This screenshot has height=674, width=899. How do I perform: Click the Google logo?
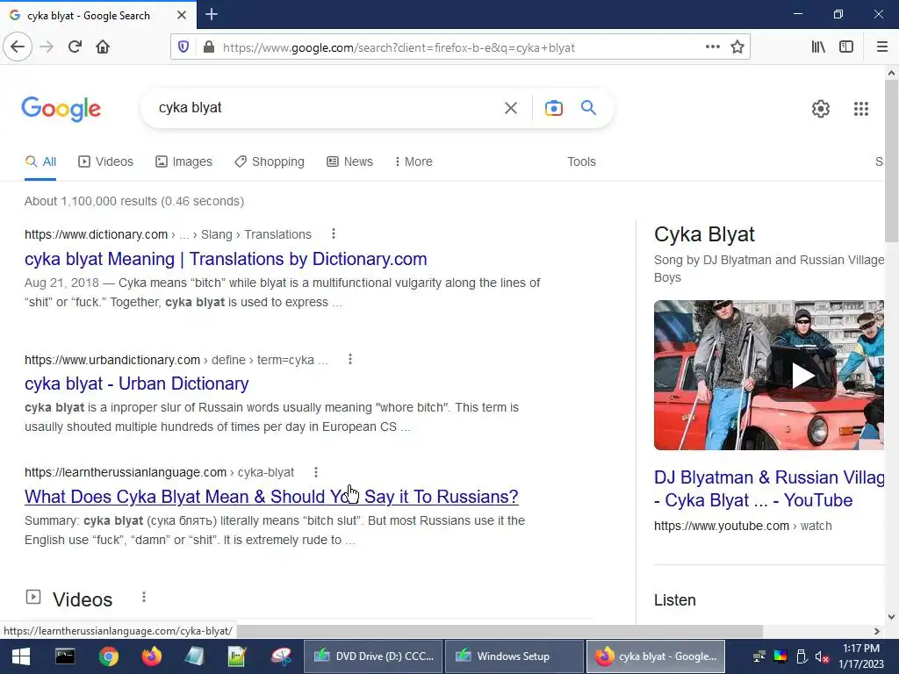[61, 109]
